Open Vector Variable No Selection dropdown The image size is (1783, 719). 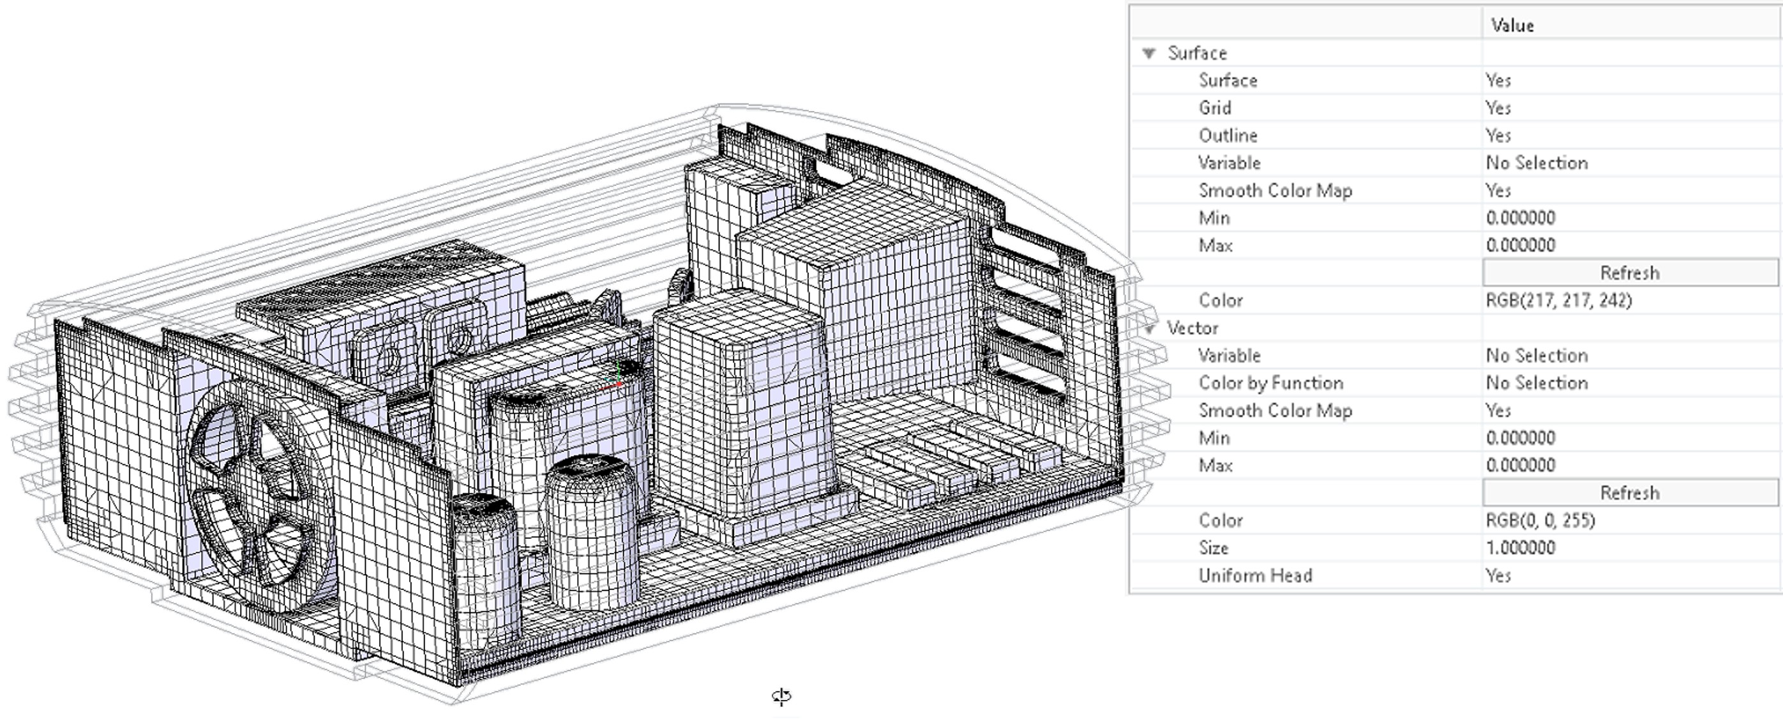coord(1537,356)
